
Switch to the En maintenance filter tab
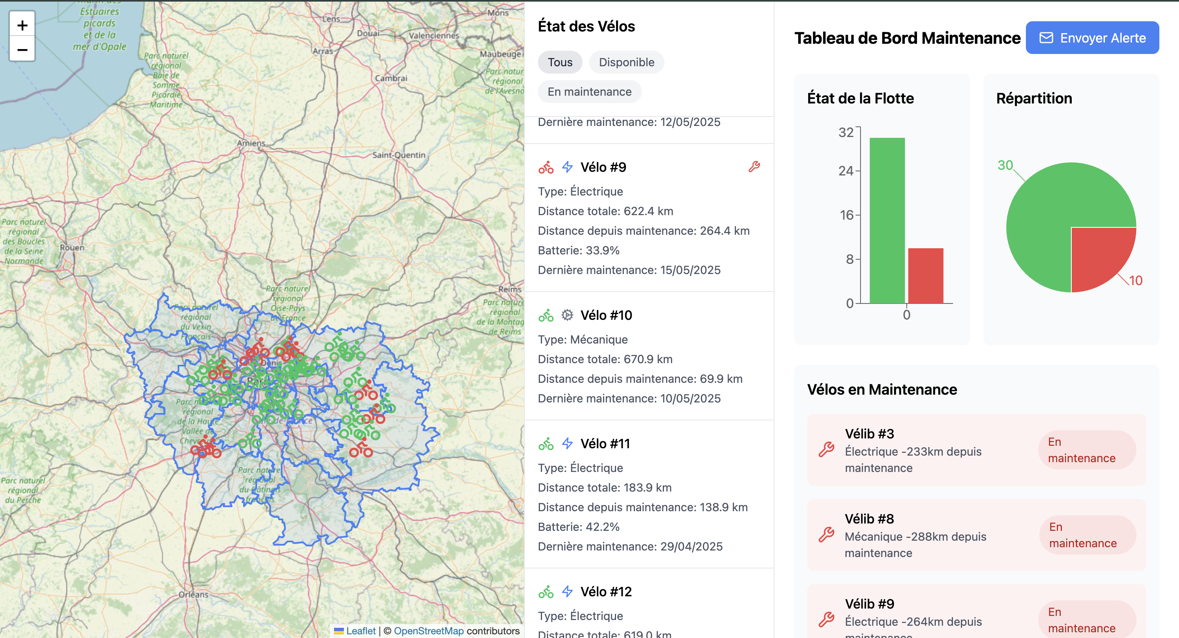pyautogui.click(x=589, y=92)
